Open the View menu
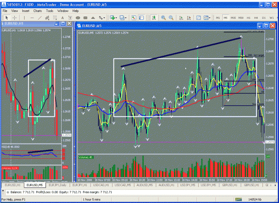Image resolution: width=279 pixels, height=203 pixels. pyautogui.click(x=15, y=11)
